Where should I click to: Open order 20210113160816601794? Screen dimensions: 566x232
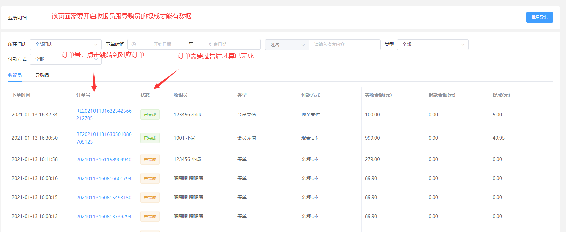pos(104,179)
